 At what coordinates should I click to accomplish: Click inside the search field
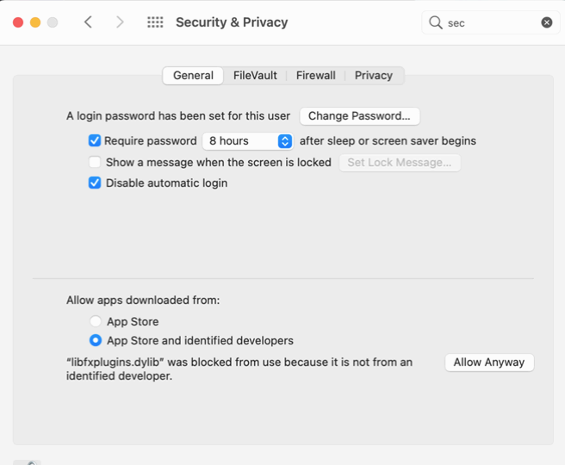pyautogui.click(x=491, y=22)
